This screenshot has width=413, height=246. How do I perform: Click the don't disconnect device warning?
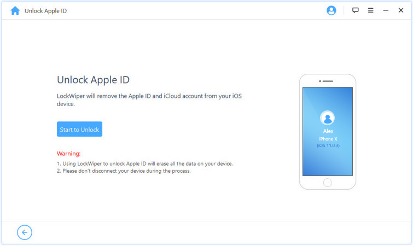[124, 171]
